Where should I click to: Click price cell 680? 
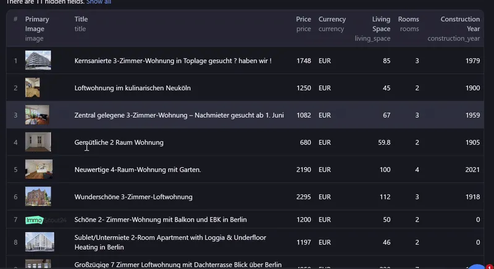click(x=305, y=143)
